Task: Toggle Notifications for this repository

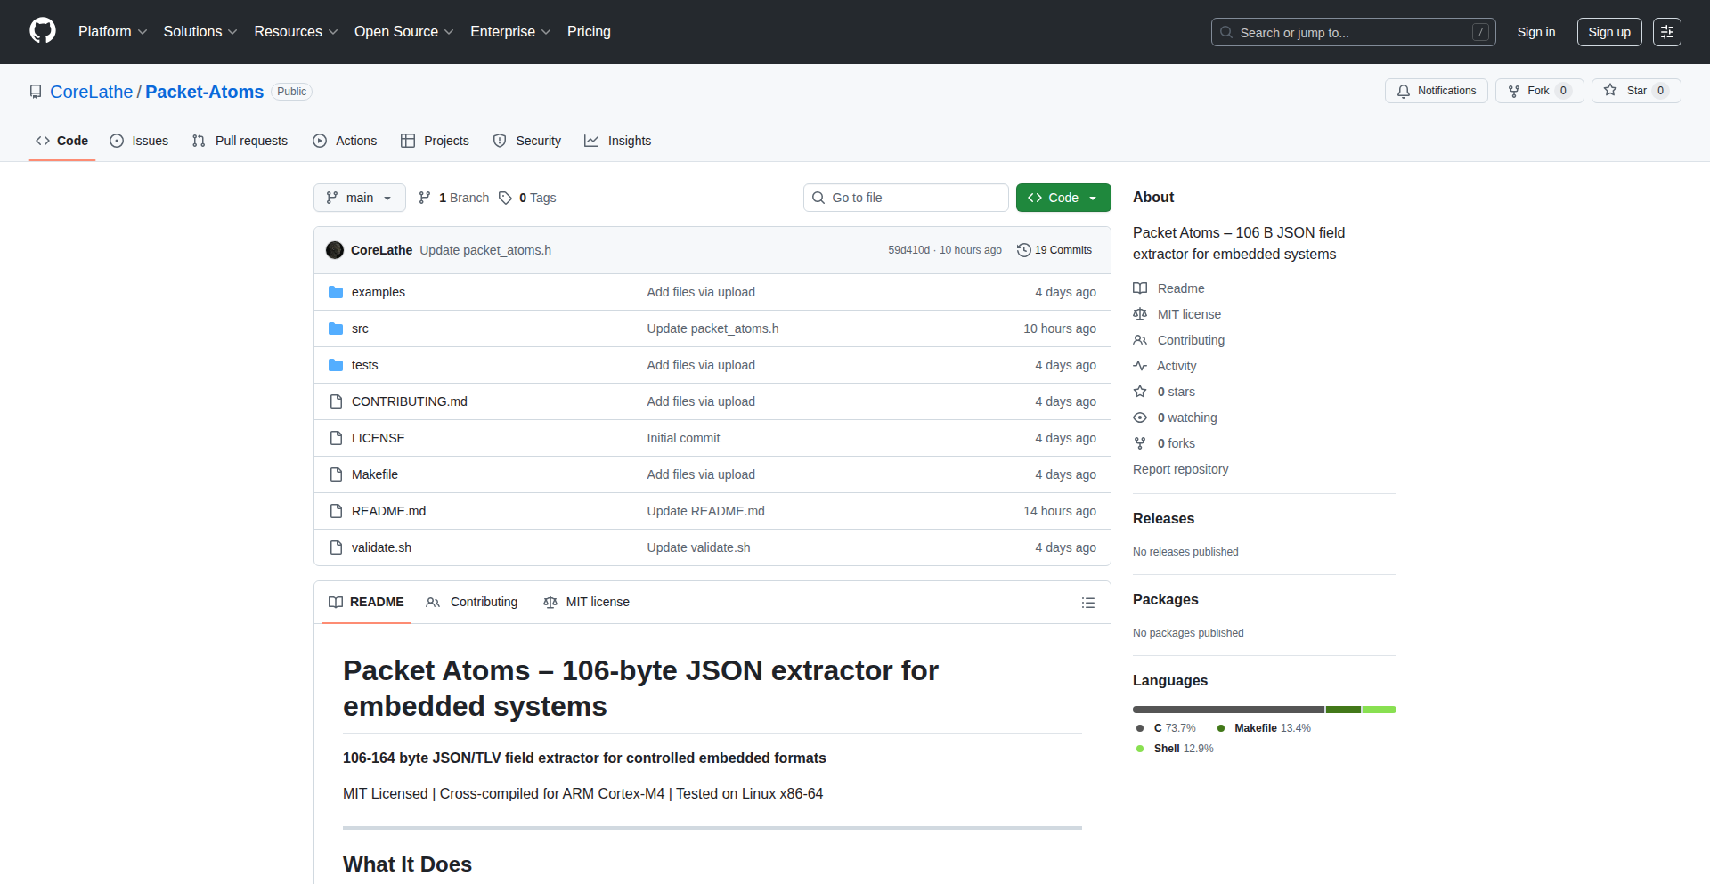Action: 1436,91
